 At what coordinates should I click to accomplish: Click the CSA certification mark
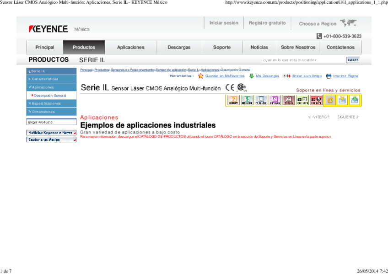tap(242, 87)
